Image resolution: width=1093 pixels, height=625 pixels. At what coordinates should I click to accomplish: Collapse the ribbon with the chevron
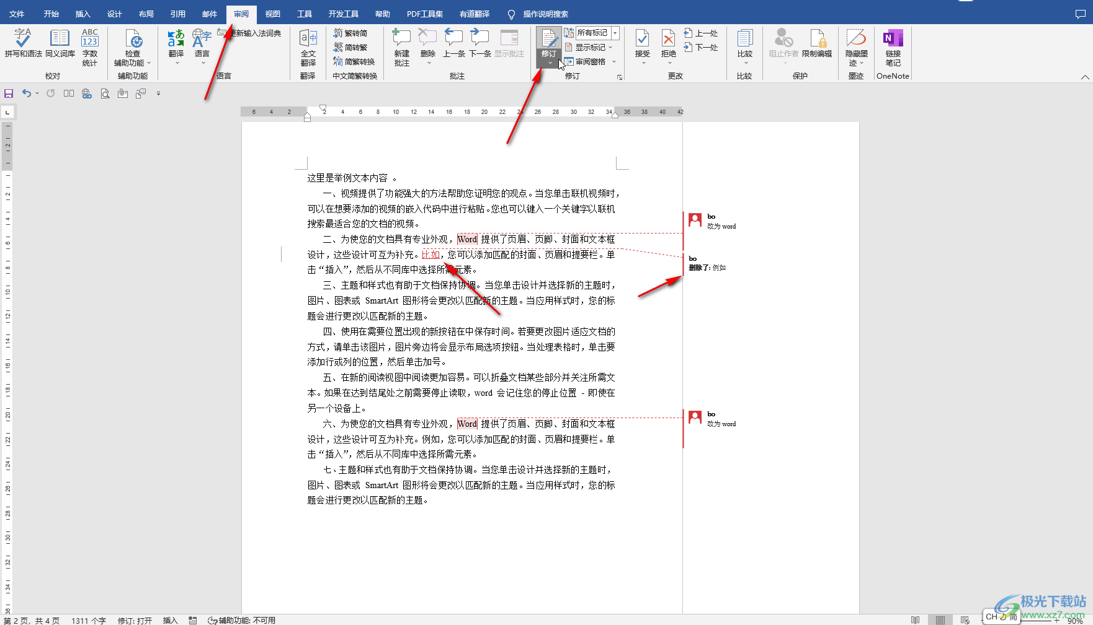tap(1084, 77)
